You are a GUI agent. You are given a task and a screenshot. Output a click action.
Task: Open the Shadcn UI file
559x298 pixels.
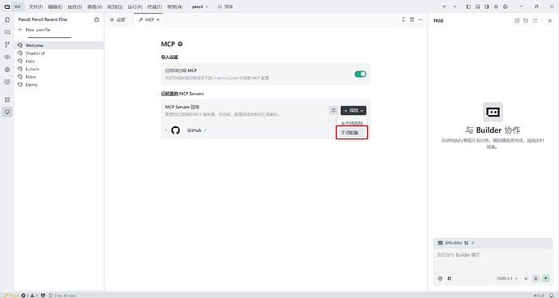tap(59, 53)
